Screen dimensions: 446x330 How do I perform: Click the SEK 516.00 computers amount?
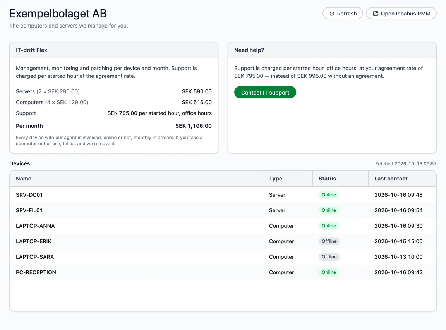click(x=197, y=102)
